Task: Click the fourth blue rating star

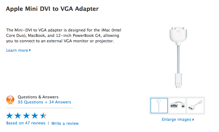Action: pyautogui.click(x=35, y=116)
